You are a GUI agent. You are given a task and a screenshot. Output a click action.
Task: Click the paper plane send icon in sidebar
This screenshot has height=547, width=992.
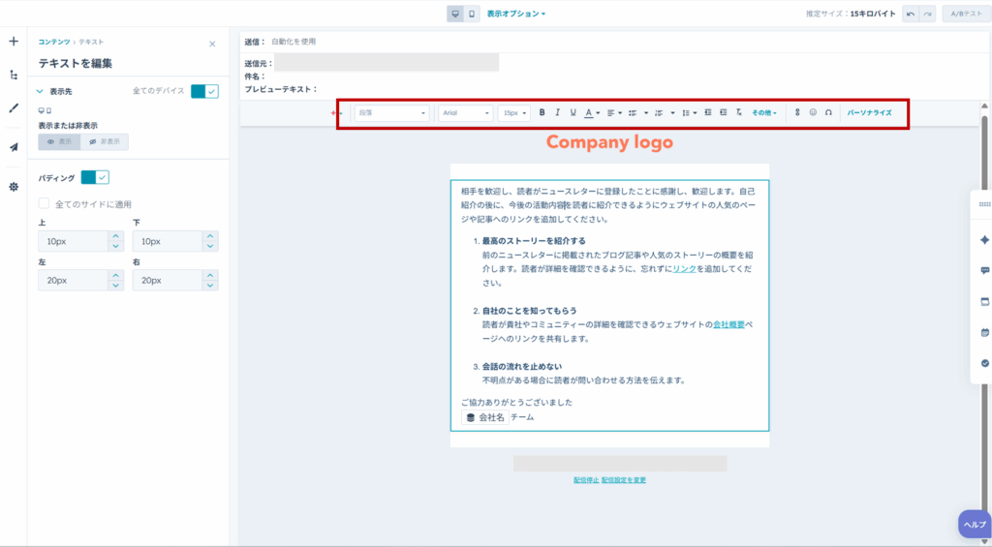14,147
